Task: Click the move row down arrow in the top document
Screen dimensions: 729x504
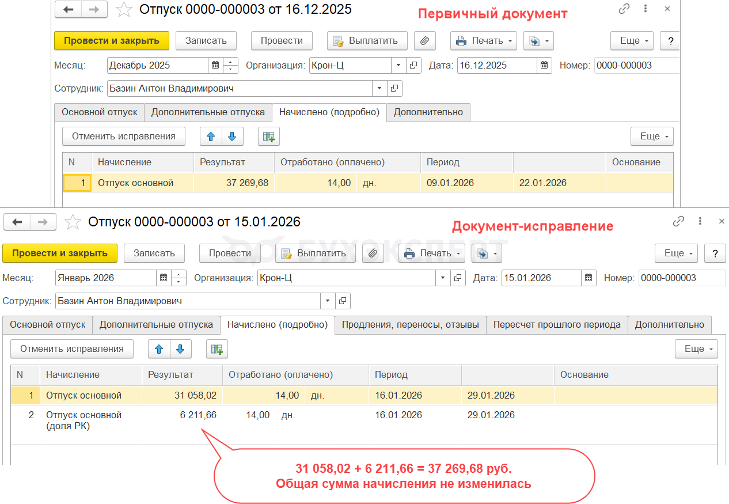Action: tap(232, 137)
